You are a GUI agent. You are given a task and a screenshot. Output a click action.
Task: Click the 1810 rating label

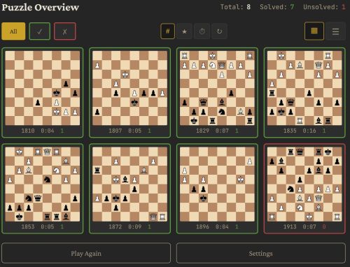pyautogui.click(x=28, y=131)
